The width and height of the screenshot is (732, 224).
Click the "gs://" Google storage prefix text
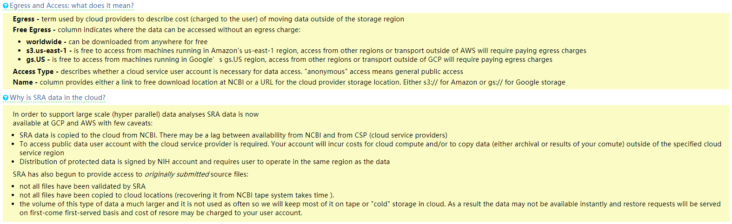(495, 82)
